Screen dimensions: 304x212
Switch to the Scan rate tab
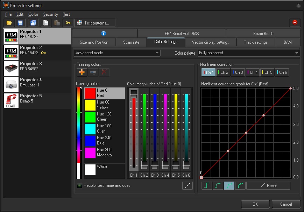coord(131,42)
